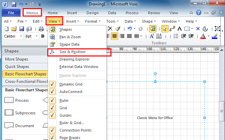Image resolution: width=225 pixels, height=140 pixels.
Task: Open Quick Shapes stencil
Action: coord(25,67)
